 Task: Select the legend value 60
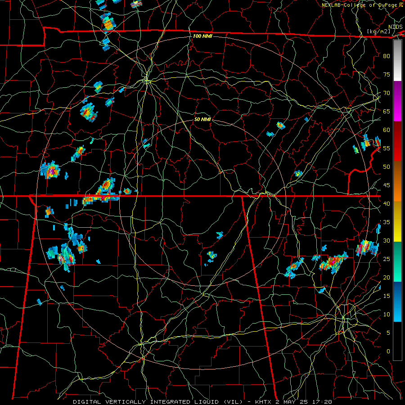tap(387, 130)
